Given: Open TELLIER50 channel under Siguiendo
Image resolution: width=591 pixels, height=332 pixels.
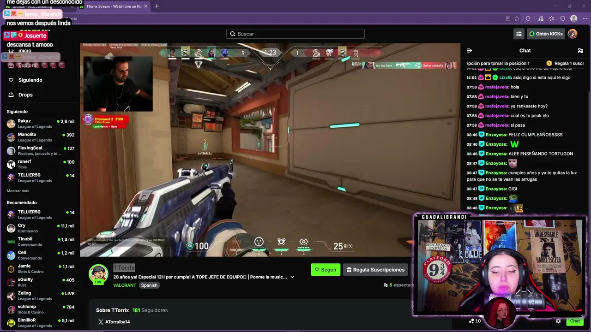Looking at the screenshot, I should click(x=41, y=178).
